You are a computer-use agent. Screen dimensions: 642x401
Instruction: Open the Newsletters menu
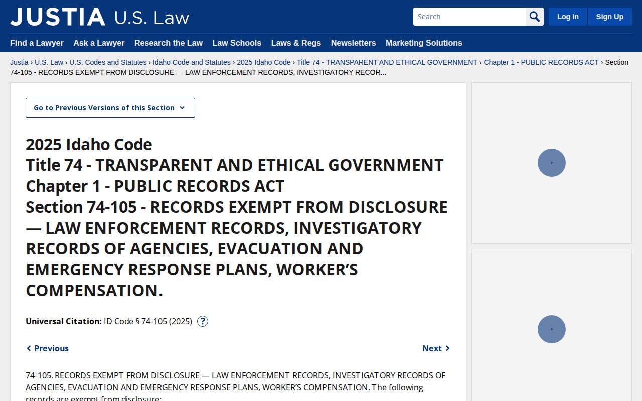coord(353,43)
